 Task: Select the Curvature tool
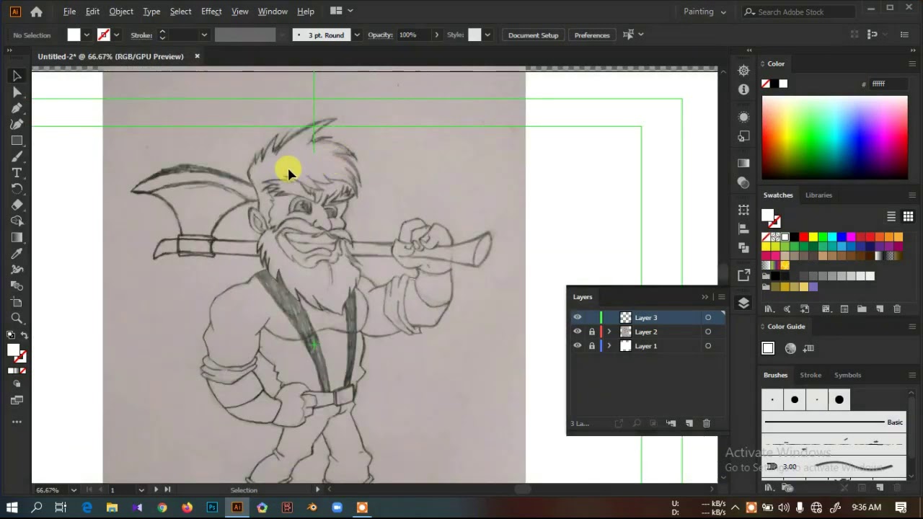[x=17, y=124]
